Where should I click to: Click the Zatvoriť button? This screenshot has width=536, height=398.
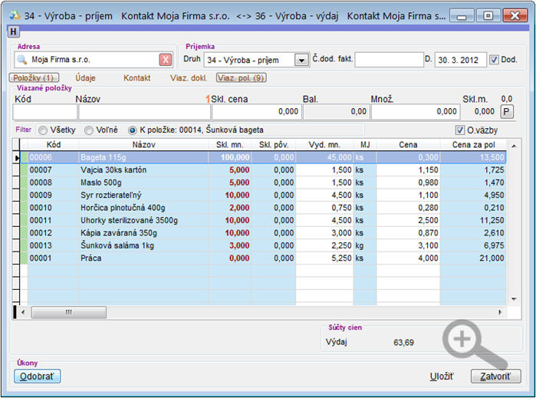tap(495, 376)
